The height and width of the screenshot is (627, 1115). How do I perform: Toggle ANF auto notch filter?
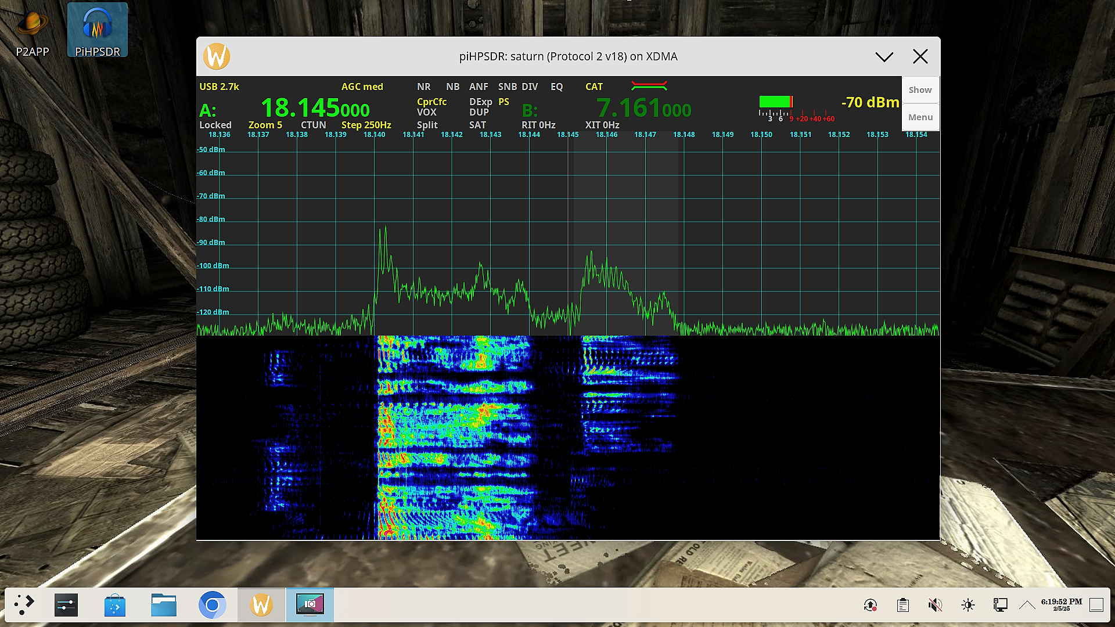(x=479, y=87)
